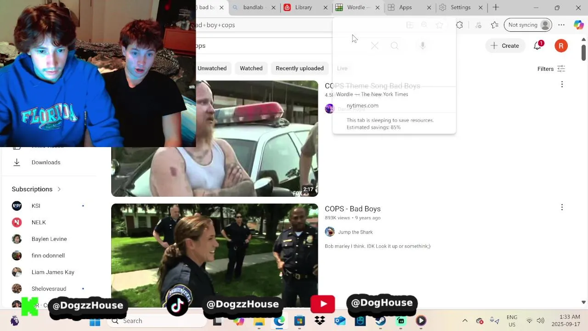Image resolution: width=588 pixels, height=331 pixels.
Task: Open more options for COPS - Bad Boys
Action: pos(562,207)
